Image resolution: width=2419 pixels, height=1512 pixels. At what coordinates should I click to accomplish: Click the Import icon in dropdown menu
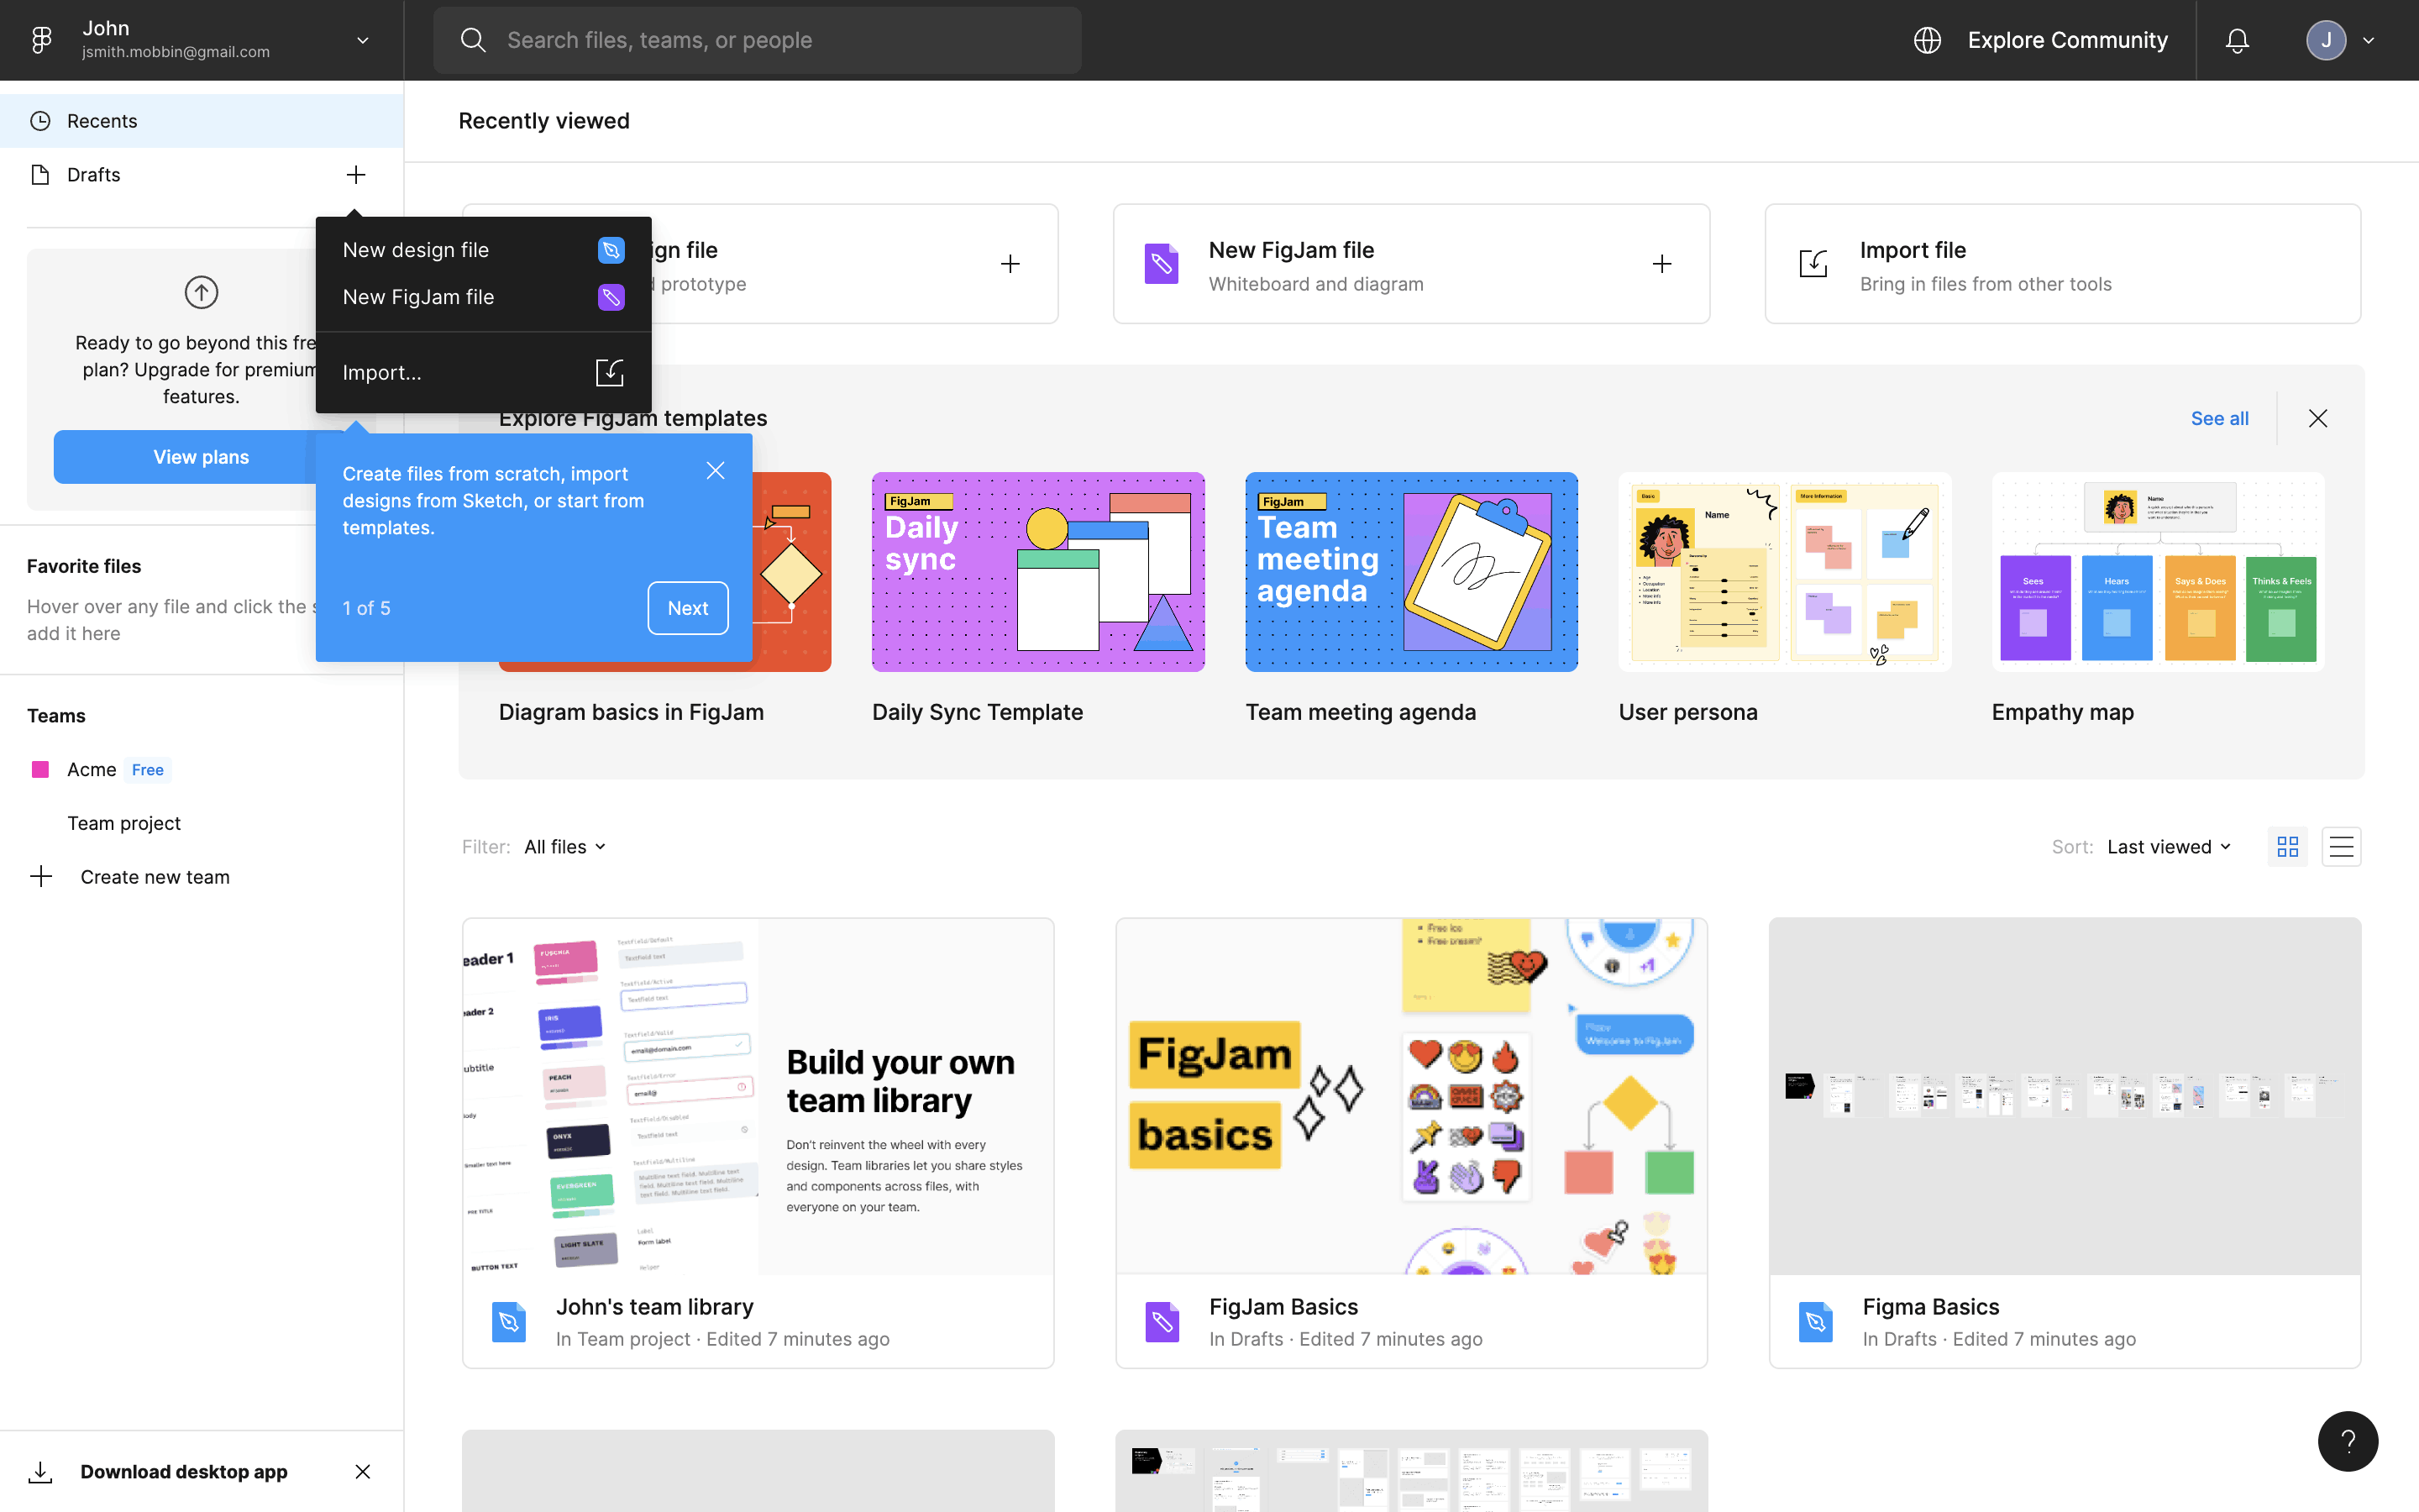click(x=609, y=372)
